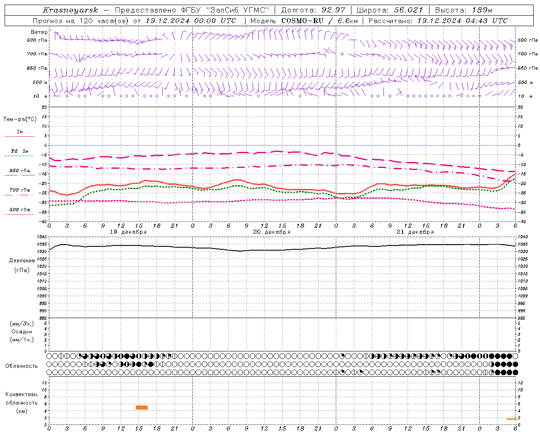Click the '(мм/3ч.)' precipitation unit label

tap(22, 324)
